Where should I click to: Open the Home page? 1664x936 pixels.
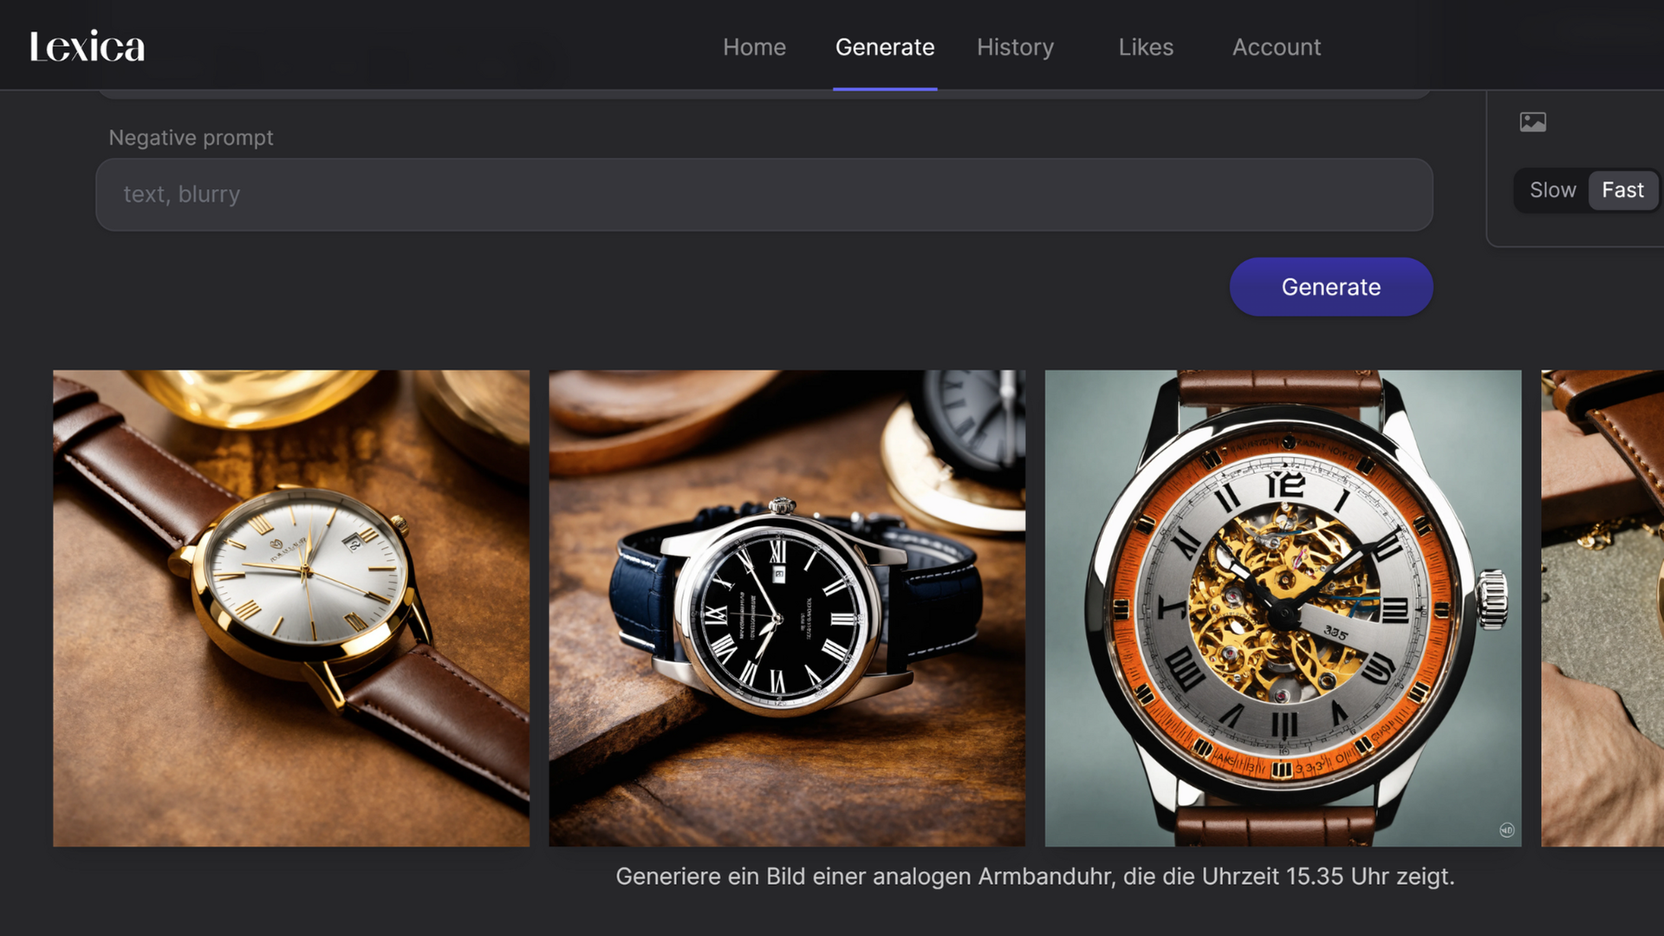[x=754, y=47]
